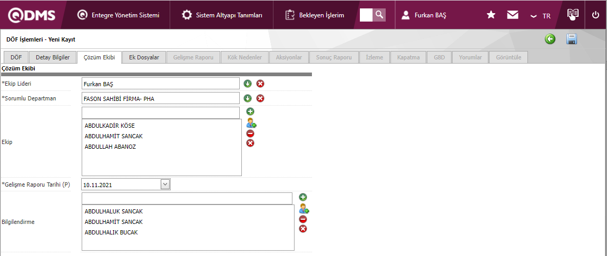This screenshot has height=256, width=607.
Task: Select Sorumlu Departman with green arrow icon
Action: pos(248,98)
